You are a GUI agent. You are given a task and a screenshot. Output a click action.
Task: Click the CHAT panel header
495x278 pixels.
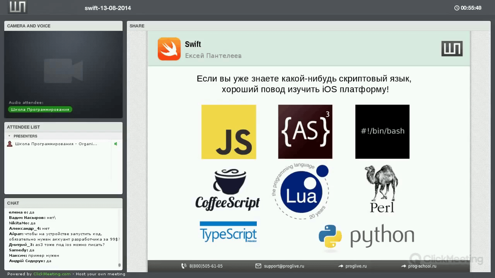coord(63,203)
